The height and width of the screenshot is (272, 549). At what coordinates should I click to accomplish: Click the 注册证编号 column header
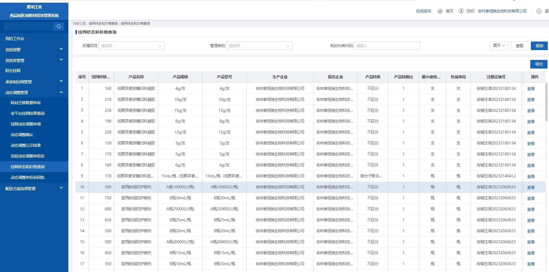pos(496,77)
